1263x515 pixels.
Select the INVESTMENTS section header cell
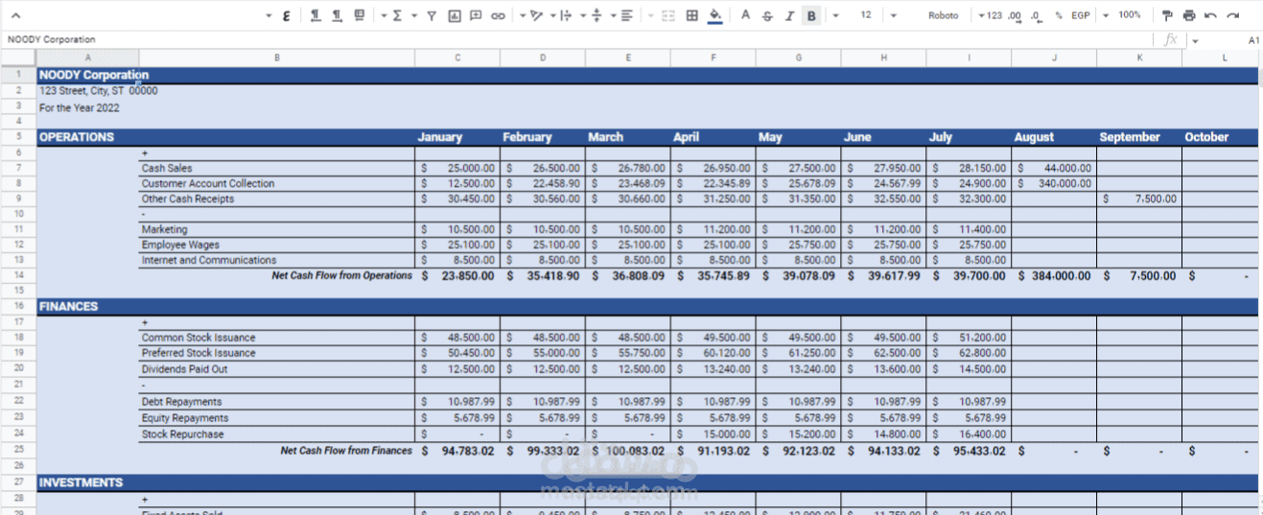click(87, 483)
